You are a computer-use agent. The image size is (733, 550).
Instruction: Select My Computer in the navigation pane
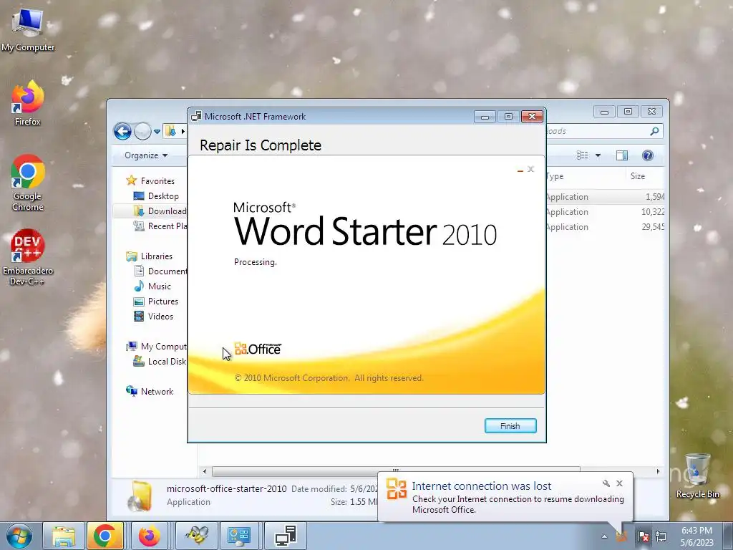(x=157, y=347)
